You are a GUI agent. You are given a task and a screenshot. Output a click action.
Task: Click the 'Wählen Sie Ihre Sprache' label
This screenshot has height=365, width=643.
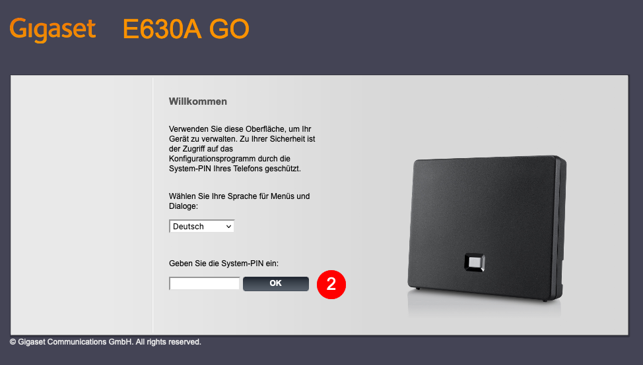click(x=239, y=201)
